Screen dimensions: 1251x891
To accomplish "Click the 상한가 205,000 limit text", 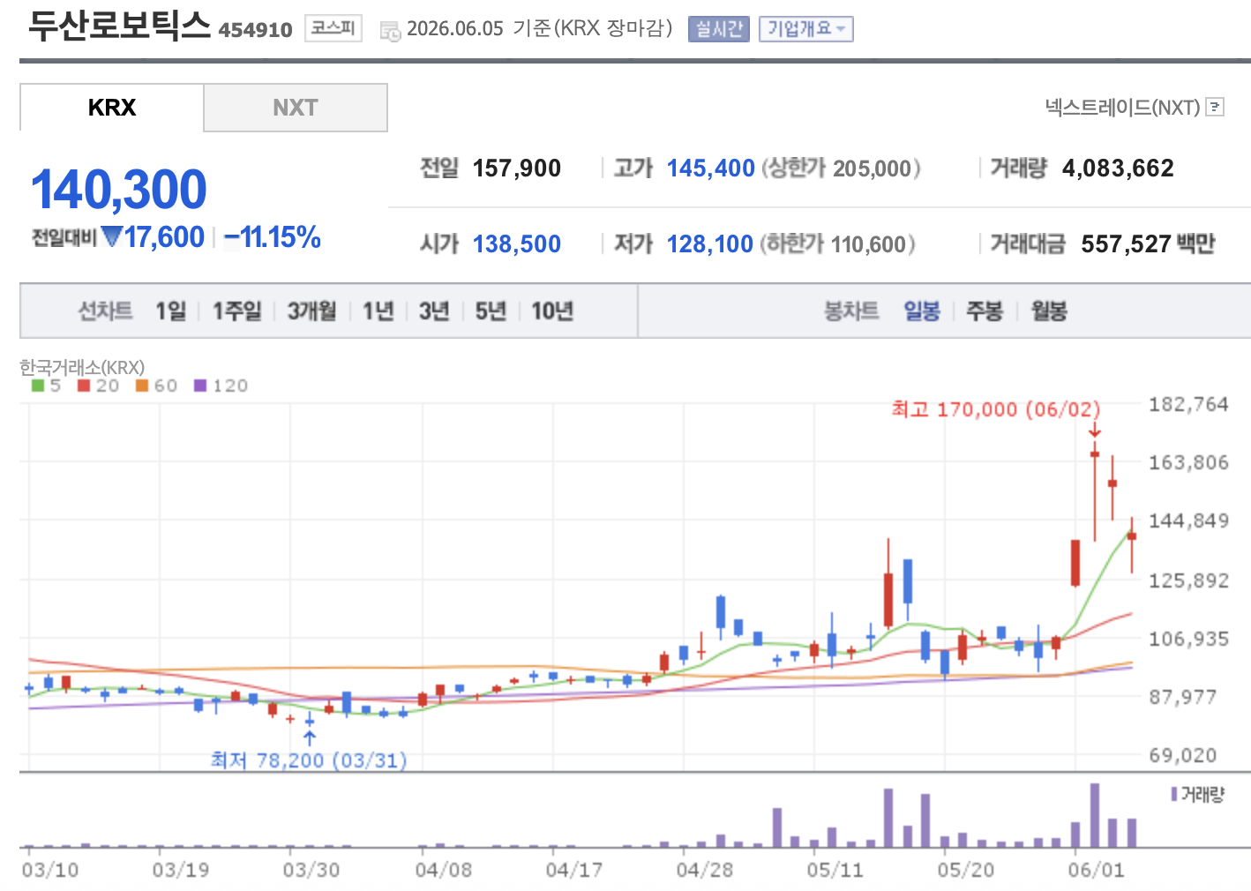I will click(x=841, y=168).
